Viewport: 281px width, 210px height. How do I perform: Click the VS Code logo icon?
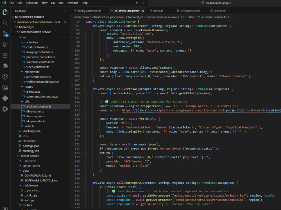pyautogui.click(x=4, y=3)
